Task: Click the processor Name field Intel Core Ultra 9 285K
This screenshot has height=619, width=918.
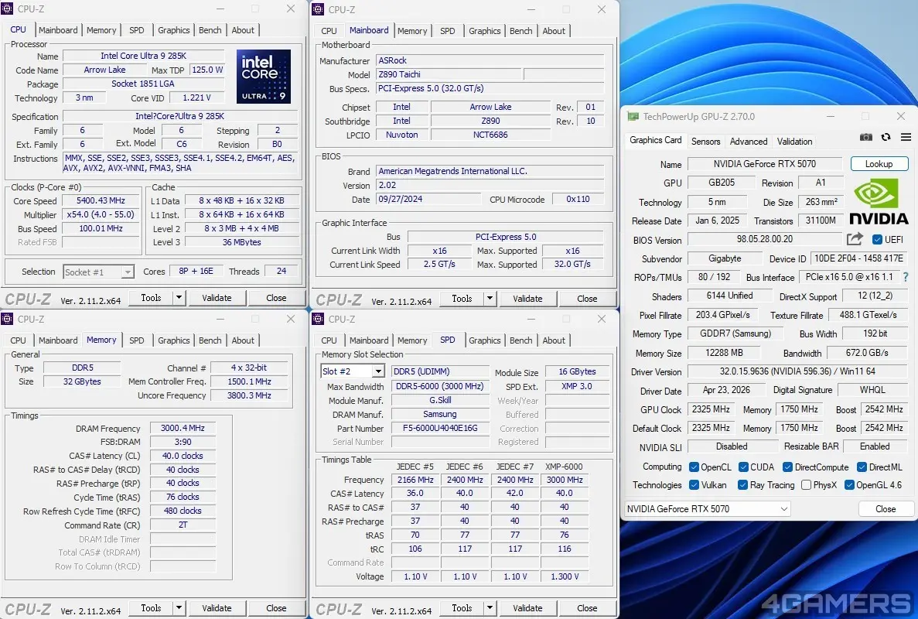Action: point(143,56)
